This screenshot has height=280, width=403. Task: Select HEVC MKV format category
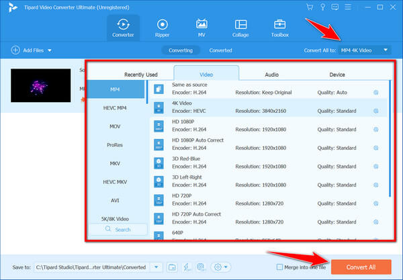[116, 182]
